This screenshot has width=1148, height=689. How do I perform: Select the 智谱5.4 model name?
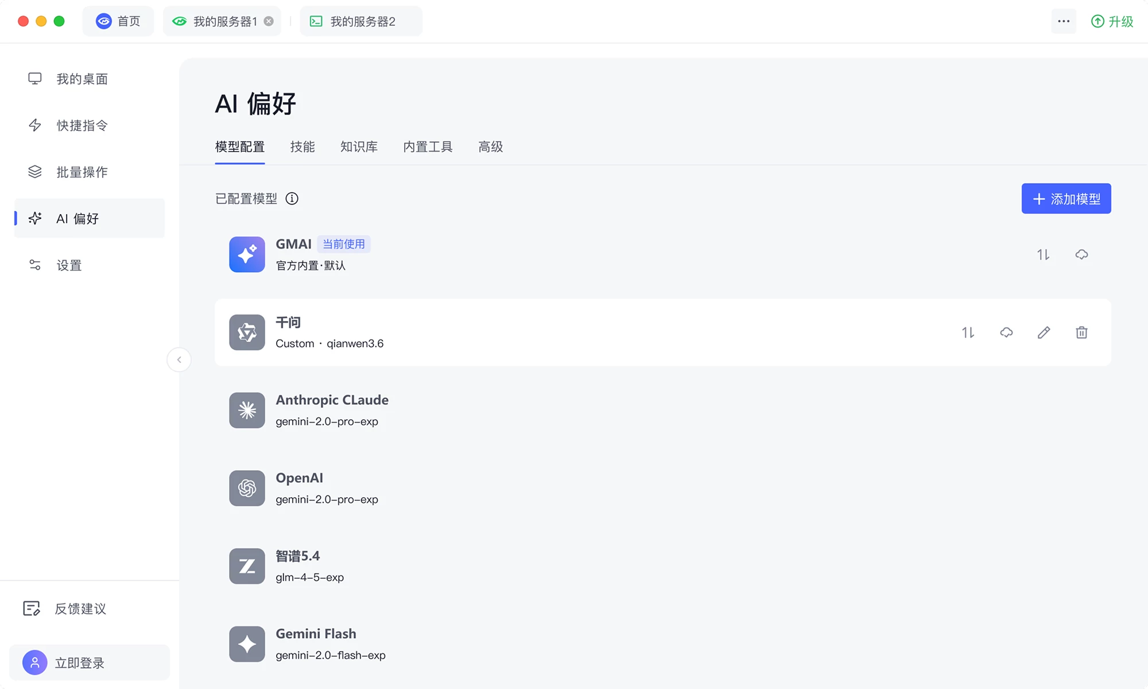[x=297, y=556]
